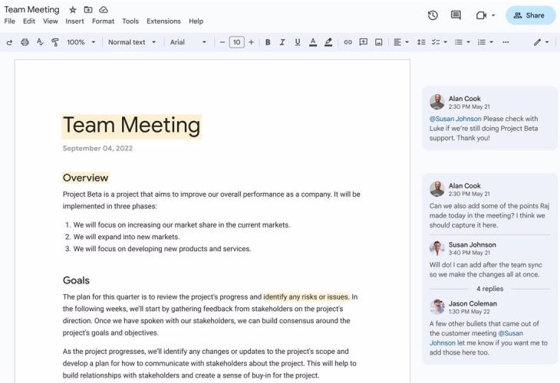Click the Share button
Screen dimensions: 560x383
click(530, 15)
